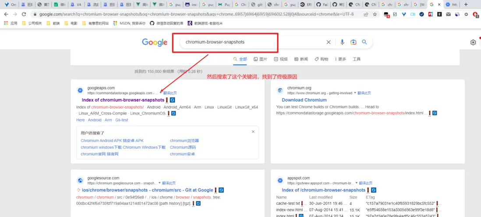481x217 pixels.
Task: Open the MSDN, 我告诉你 bookmark
Action: click(129, 23)
